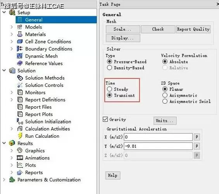Disable the Gravity checkbox
This screenshot has width=219, height=194.
(x=105, y=119)
